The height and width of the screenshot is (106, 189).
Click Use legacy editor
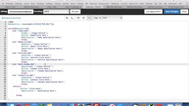[x=153, y=11]
